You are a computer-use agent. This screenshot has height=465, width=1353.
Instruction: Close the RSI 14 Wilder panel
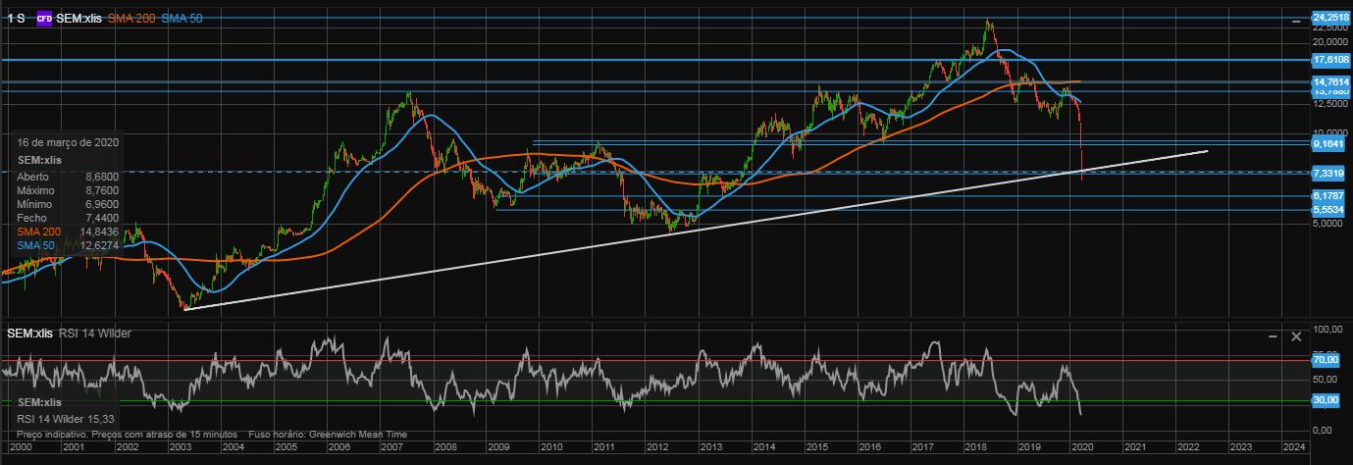pos(1296,336)
